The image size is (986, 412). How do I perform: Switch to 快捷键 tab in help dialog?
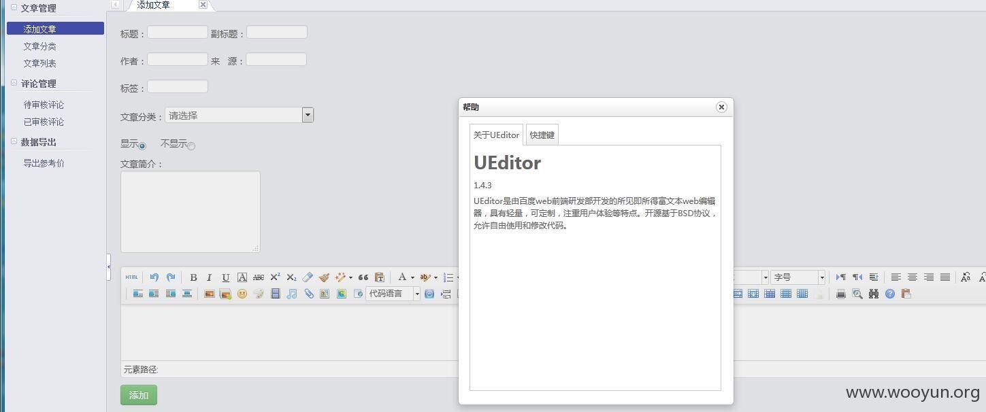[x=542, y=135]
